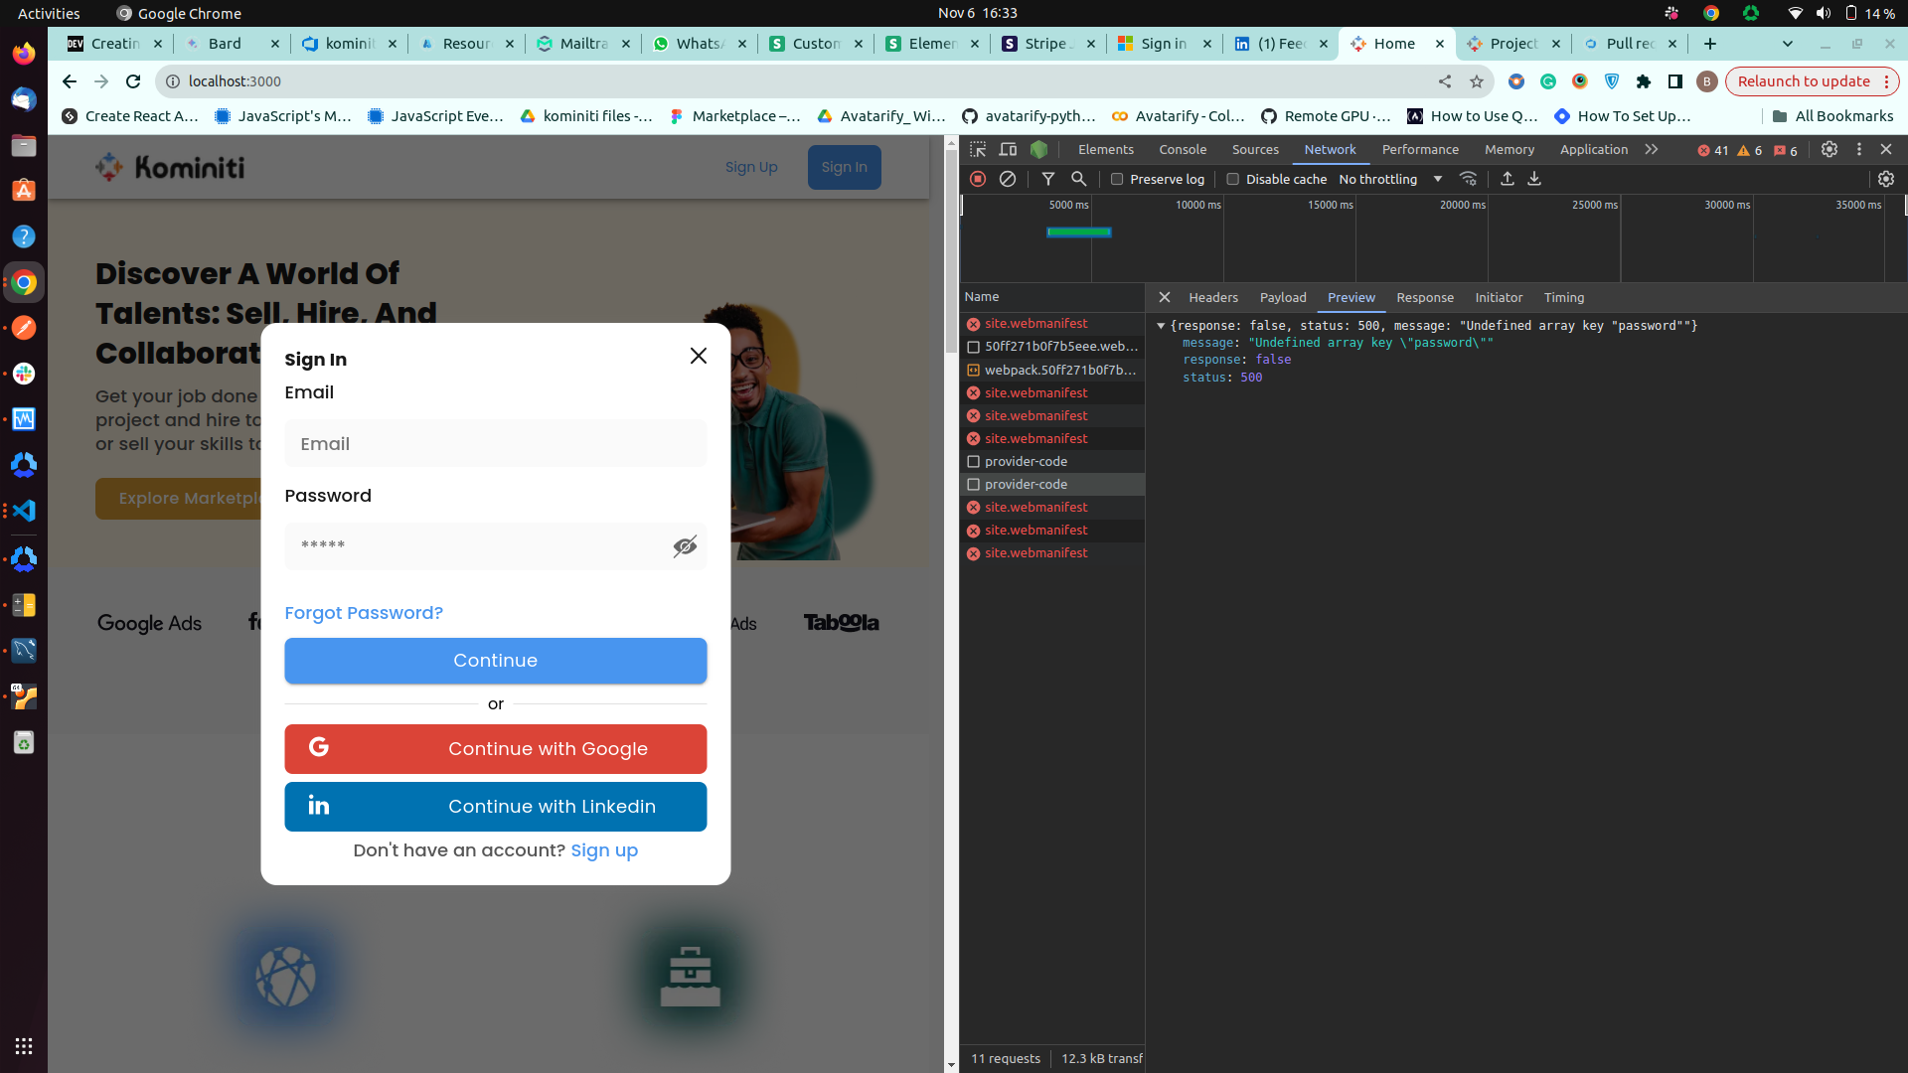Open the No throttling dropdown

click(x=1389, y=180)
